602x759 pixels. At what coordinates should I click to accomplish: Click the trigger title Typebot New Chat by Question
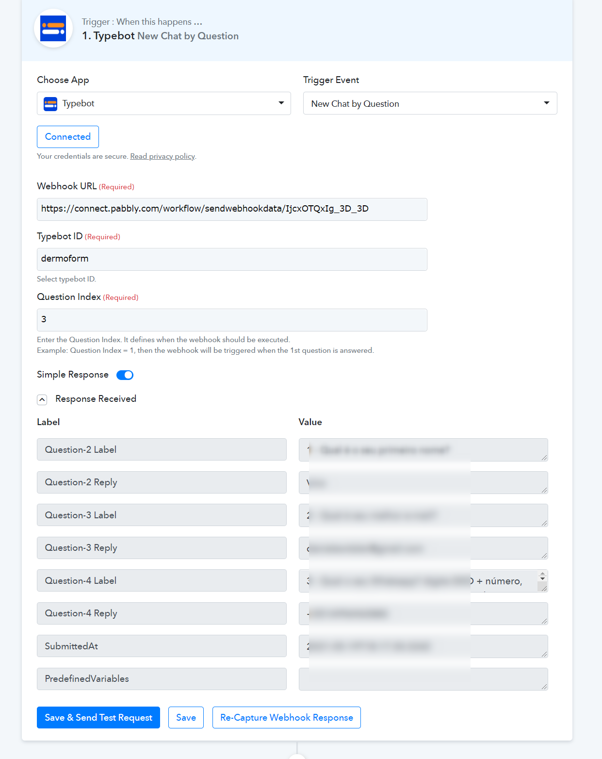click(160, 36)
